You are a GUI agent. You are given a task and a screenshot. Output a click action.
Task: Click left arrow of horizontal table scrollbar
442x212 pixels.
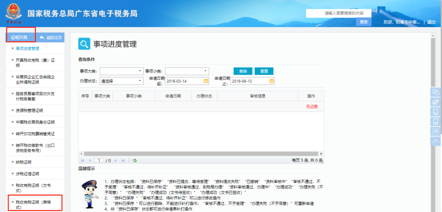pos(81,154)
